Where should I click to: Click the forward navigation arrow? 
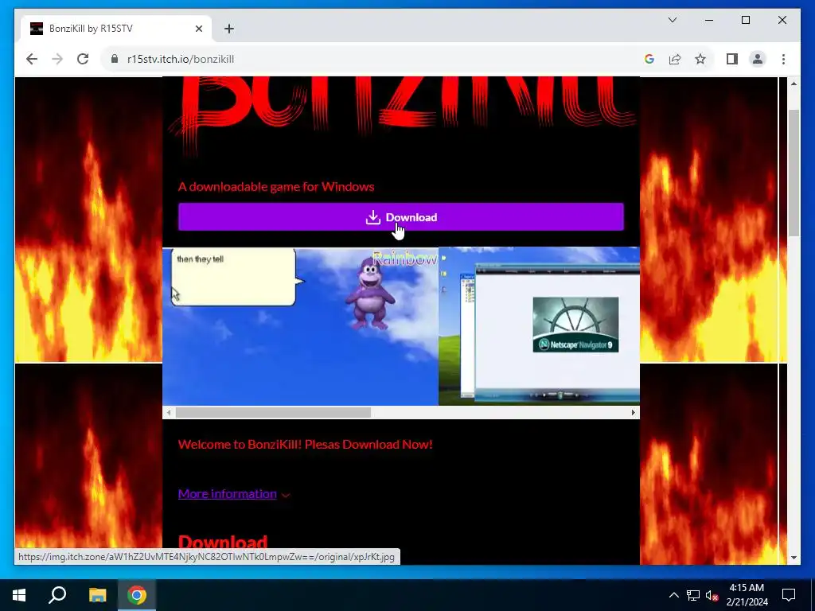[57, 59]
